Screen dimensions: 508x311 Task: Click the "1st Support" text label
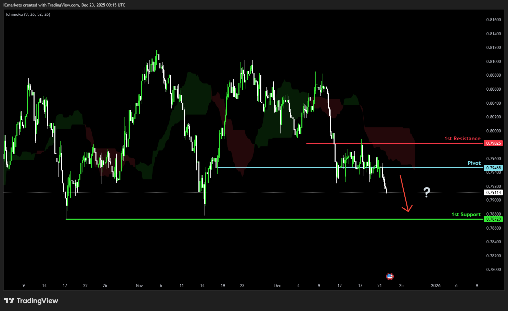pos(466,215)
